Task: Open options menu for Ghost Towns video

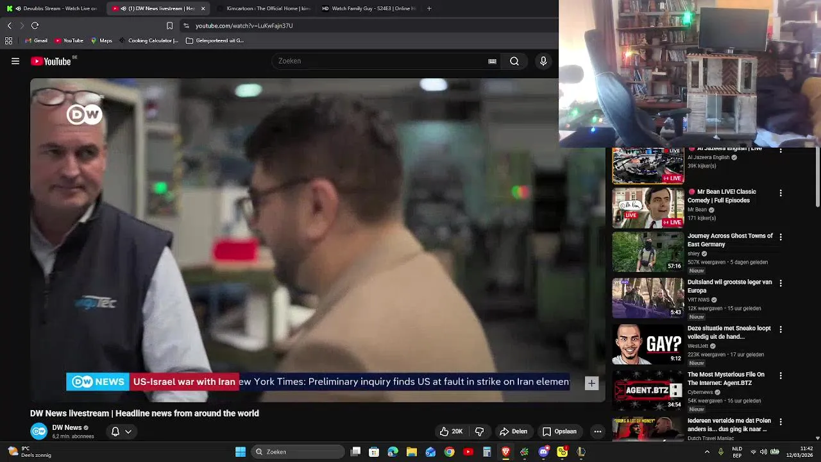Action: 781,237
